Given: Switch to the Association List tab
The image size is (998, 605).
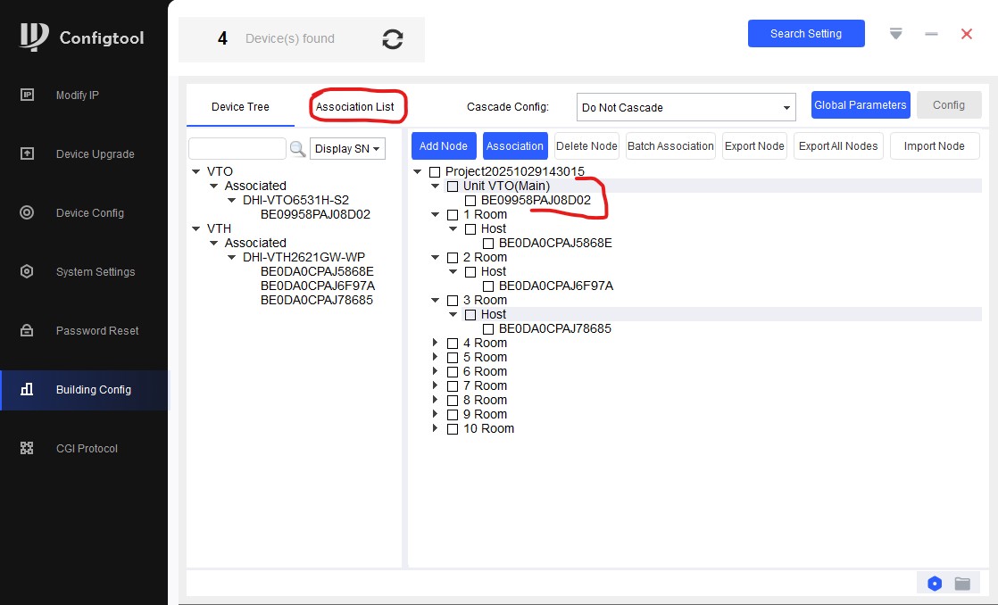Looking at the screenshot, I should coord(354,107).
